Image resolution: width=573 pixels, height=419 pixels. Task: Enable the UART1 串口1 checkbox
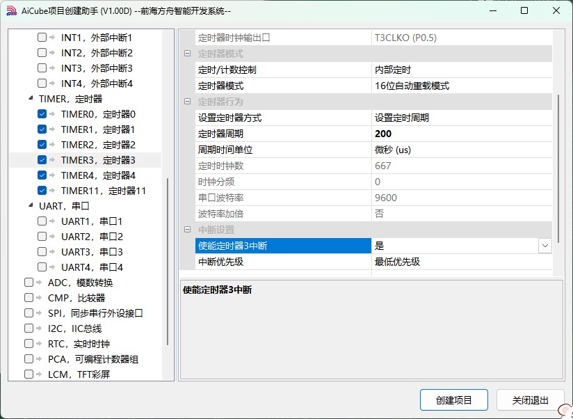tap(42, 221)
